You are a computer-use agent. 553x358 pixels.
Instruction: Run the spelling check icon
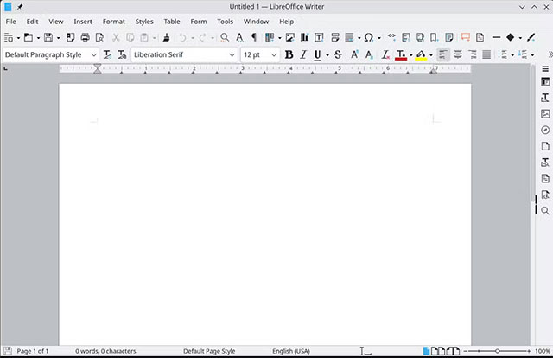point(239,37)
